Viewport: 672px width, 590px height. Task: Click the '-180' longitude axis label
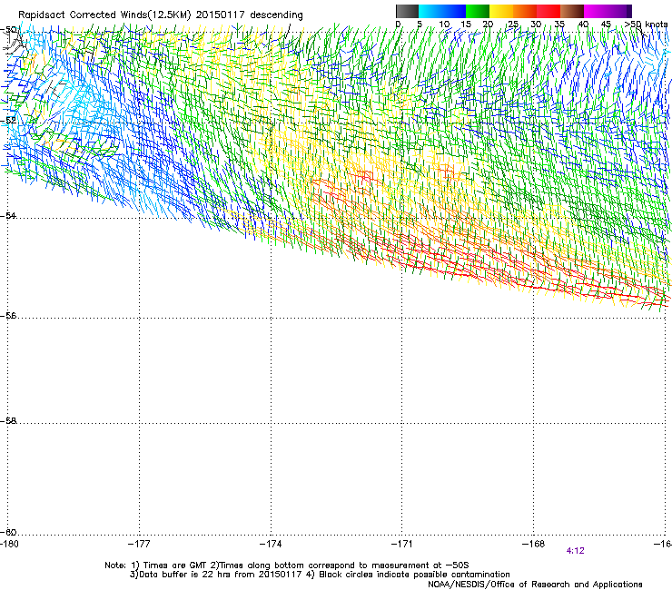[9, 544]
